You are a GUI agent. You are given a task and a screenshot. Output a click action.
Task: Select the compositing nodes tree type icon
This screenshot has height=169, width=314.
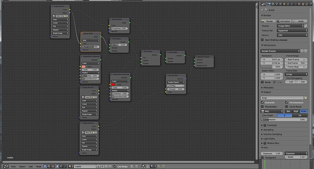click(x=49, y=166)
